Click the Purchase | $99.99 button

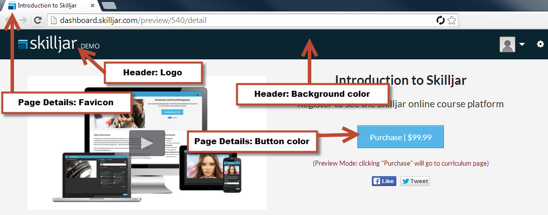click(x=400, y=137)
